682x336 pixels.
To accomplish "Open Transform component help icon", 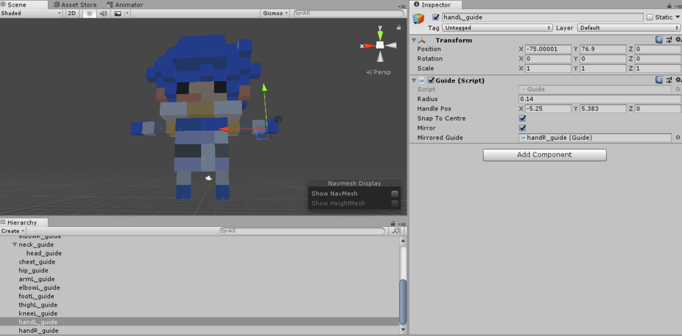I will 659,40.
